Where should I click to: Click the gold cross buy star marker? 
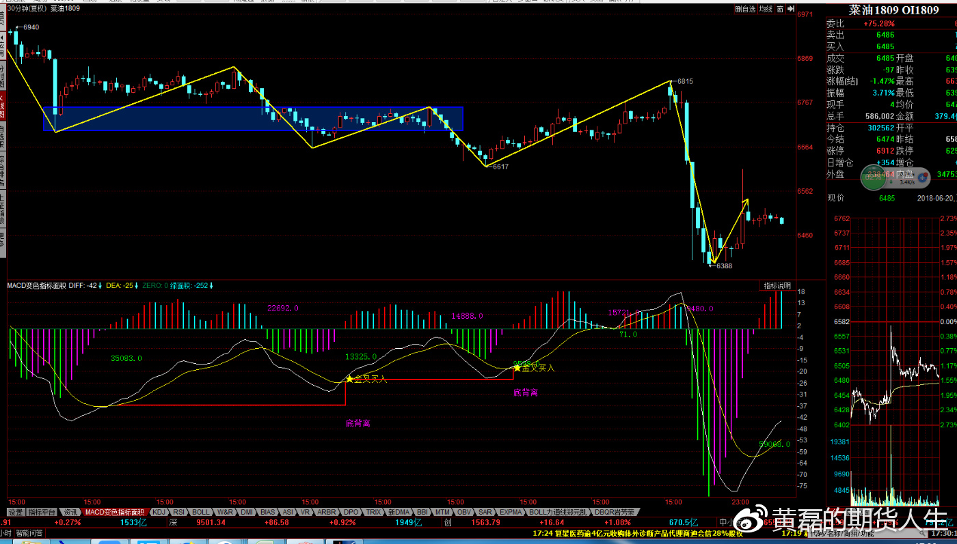click(349, 379)
